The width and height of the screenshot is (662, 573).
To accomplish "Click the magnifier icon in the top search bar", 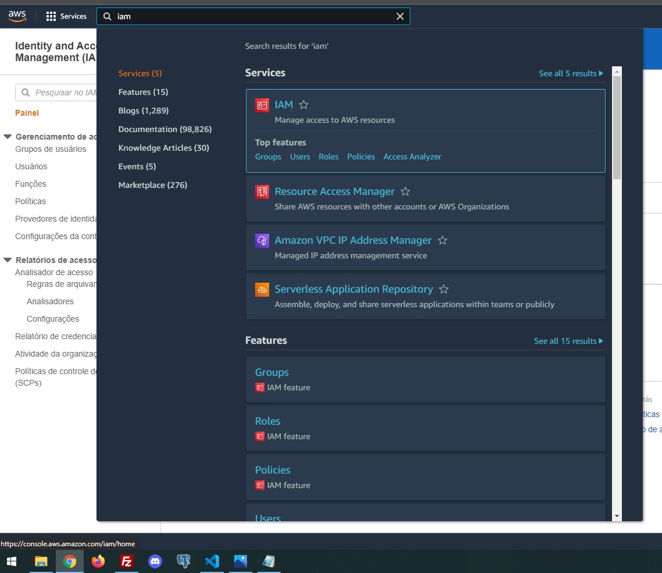I will [x=108, y=16].
